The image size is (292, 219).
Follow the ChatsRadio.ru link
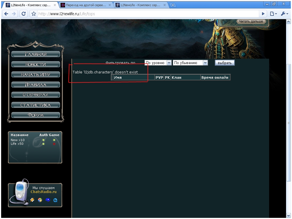[x=43, y=192]
